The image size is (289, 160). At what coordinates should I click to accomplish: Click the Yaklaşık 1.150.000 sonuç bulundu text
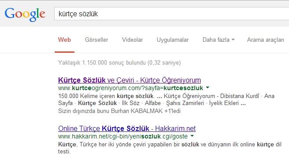[x=119, y=63]
